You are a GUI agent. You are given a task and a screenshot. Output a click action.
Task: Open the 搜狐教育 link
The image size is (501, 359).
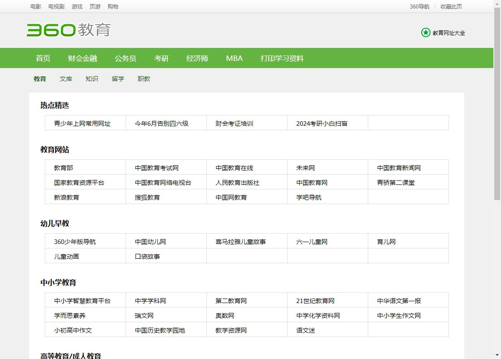coord(147,197)
